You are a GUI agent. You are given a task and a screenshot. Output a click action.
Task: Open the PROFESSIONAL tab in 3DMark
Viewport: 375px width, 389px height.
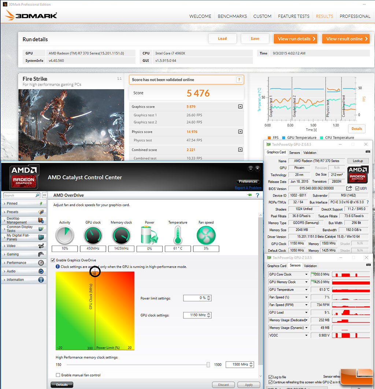tap(355, 16)
